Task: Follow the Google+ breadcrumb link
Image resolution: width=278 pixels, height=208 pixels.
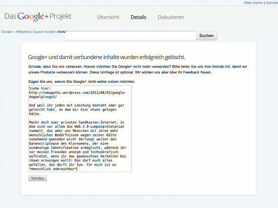Action: pyautogui.click(x=7, y=32)
